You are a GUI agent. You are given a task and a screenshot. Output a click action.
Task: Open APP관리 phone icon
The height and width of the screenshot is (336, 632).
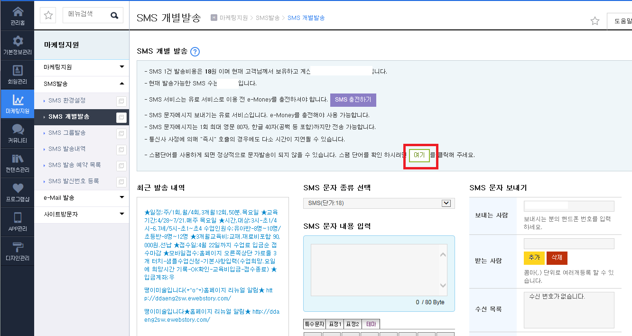[x=18, y=217]
